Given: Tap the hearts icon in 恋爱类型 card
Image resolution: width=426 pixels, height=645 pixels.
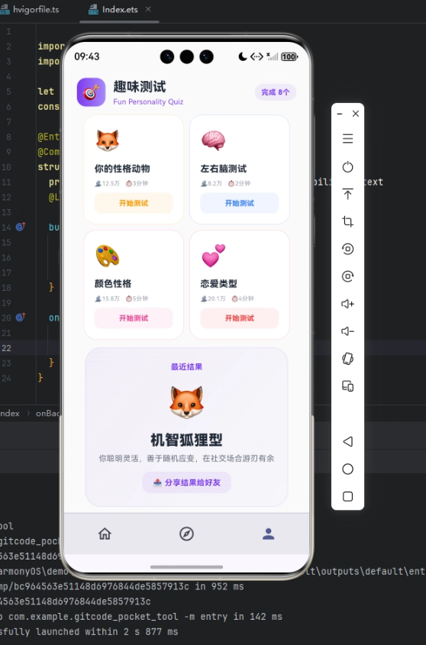Looking at the screenshot, I should point(213,255).
